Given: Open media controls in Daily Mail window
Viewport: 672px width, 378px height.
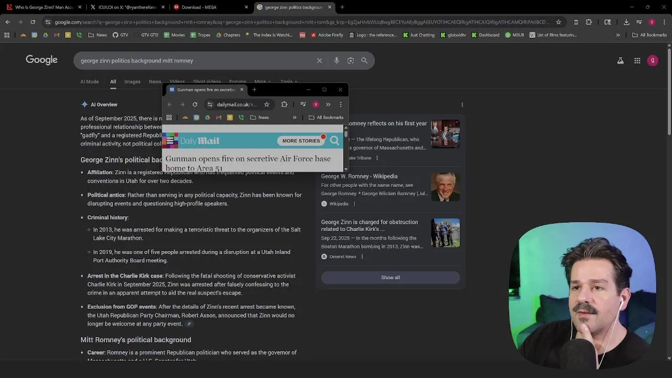Looking at the screenshot, I should [x=303, y=104].
